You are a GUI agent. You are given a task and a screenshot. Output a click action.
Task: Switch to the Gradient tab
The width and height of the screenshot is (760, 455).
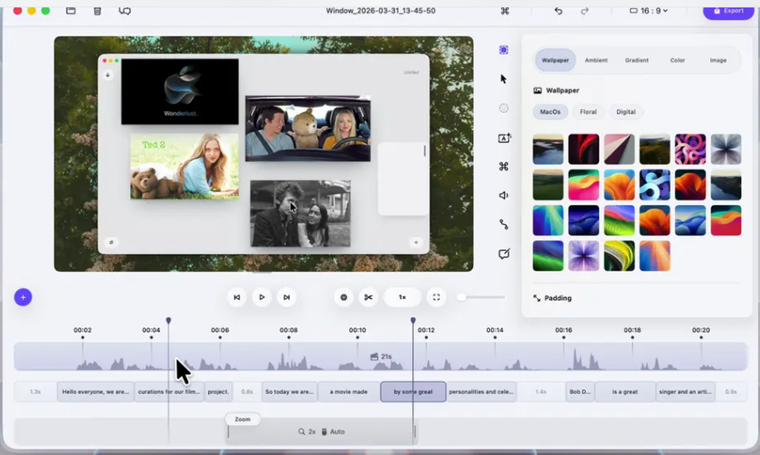click(636, 60)
